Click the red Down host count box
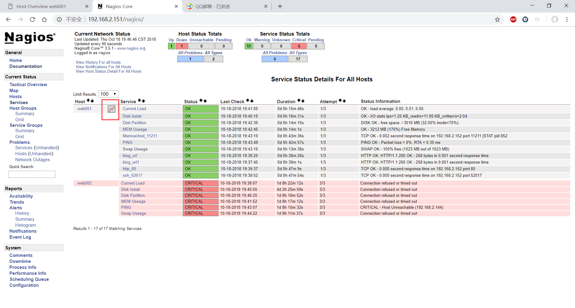 181,46
